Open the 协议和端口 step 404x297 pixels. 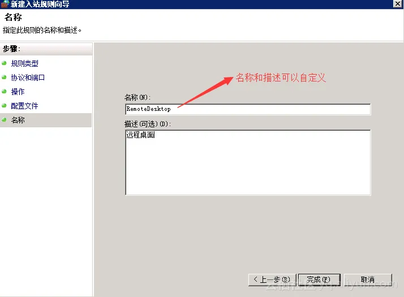[x=28, y=78]
